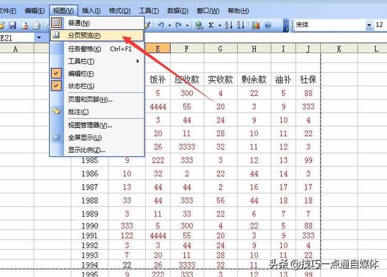Image resolution: width=387 pixels, height=277 pixels.
Task: Select column A header
Action: [16, 48]
